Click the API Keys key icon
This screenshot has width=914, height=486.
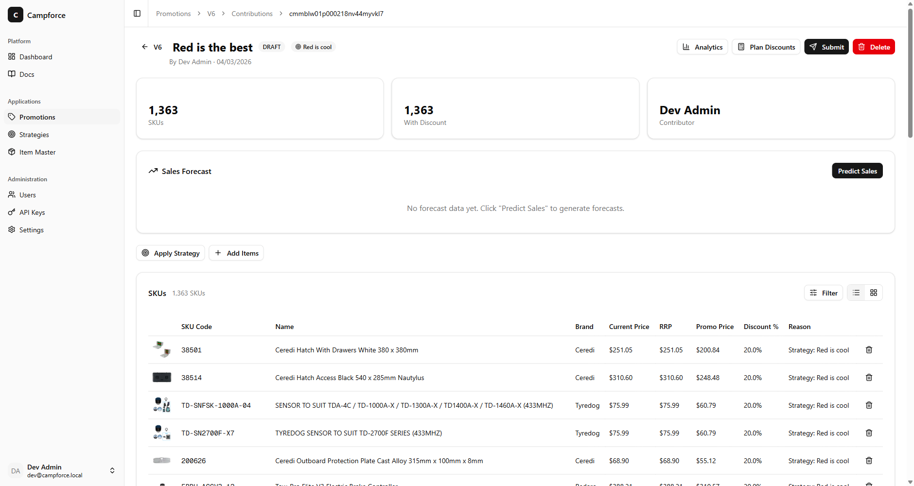pos(12,212)
